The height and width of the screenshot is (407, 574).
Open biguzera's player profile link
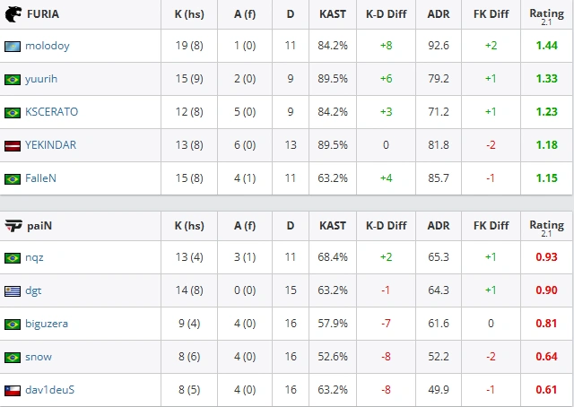click(47, 324)
